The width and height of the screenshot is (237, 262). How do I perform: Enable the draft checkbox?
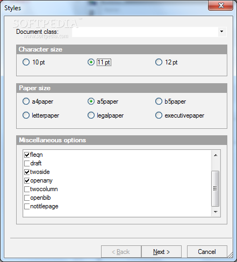[x=27, y=163]
